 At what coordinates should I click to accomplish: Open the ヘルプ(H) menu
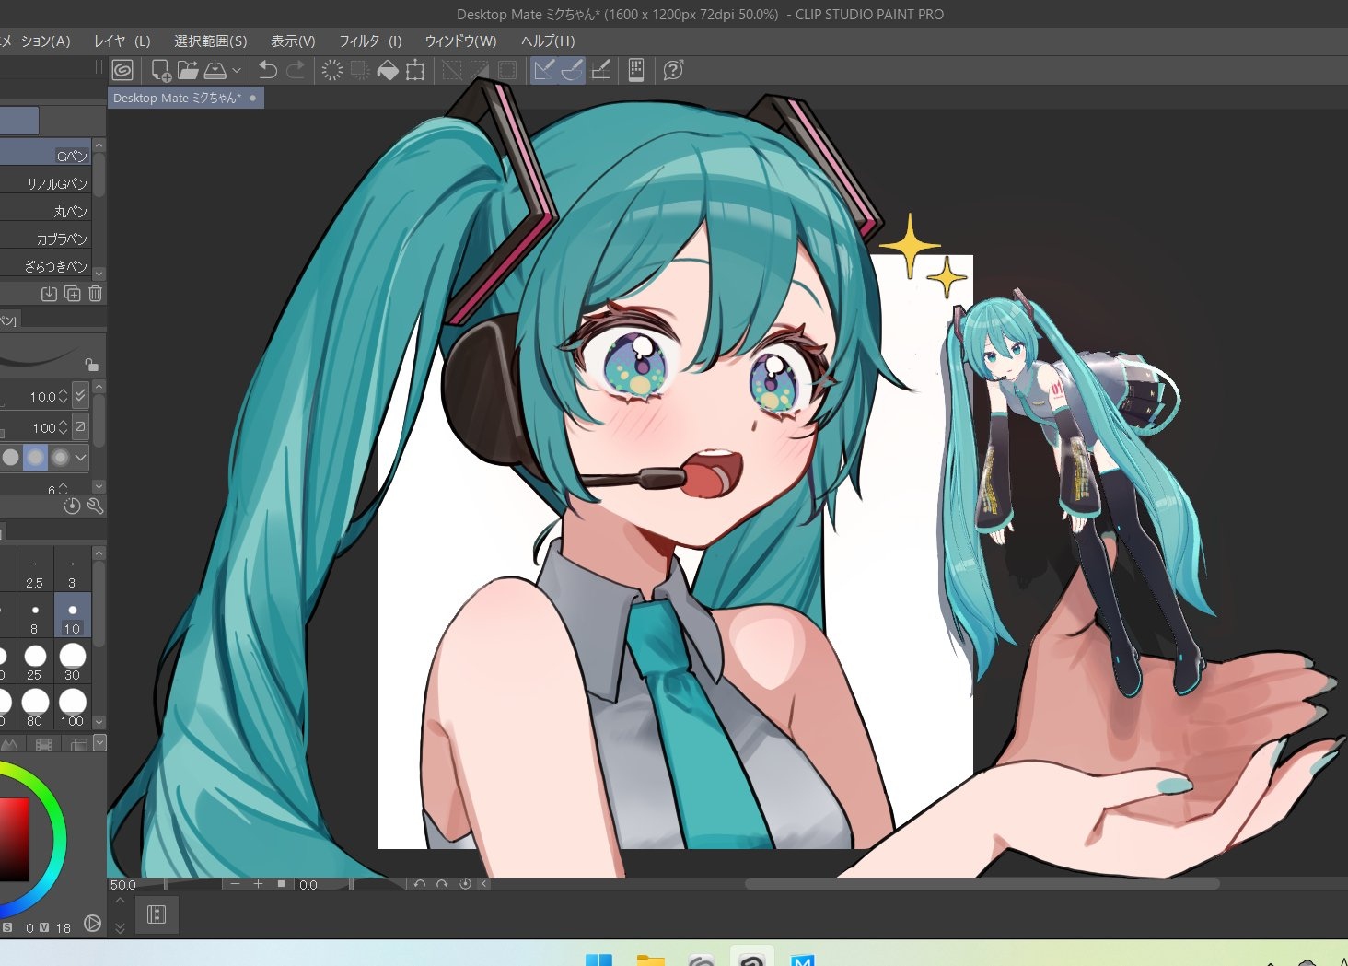coord(548,41)
